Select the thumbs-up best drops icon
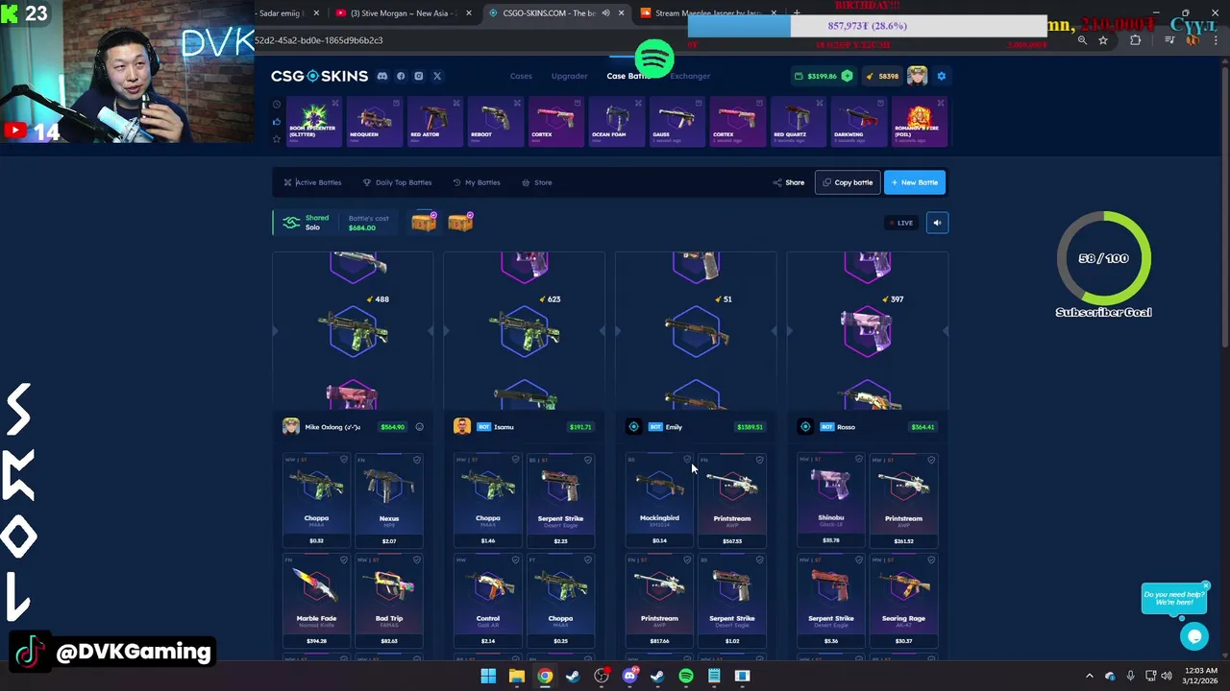The image size is (1230, 691). (277, 122)
